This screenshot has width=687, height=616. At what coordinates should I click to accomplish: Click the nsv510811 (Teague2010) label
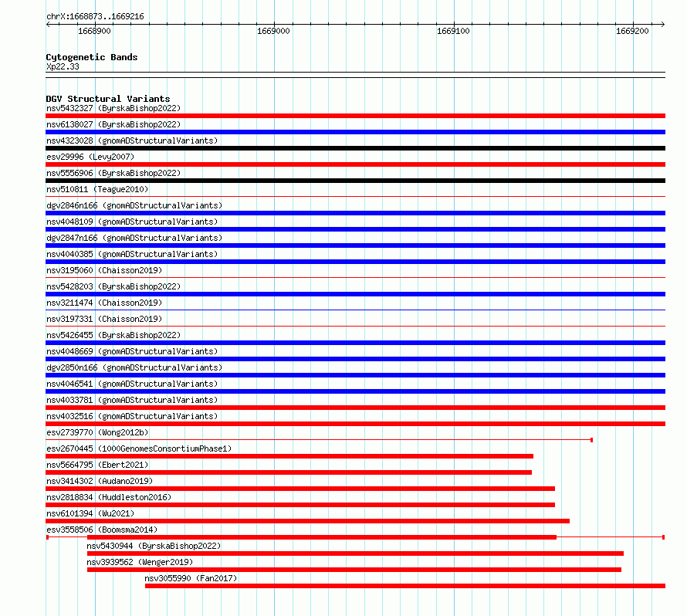pos(97,189)
